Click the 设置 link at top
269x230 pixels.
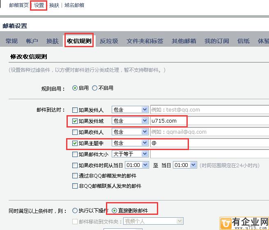click(39, 6)
